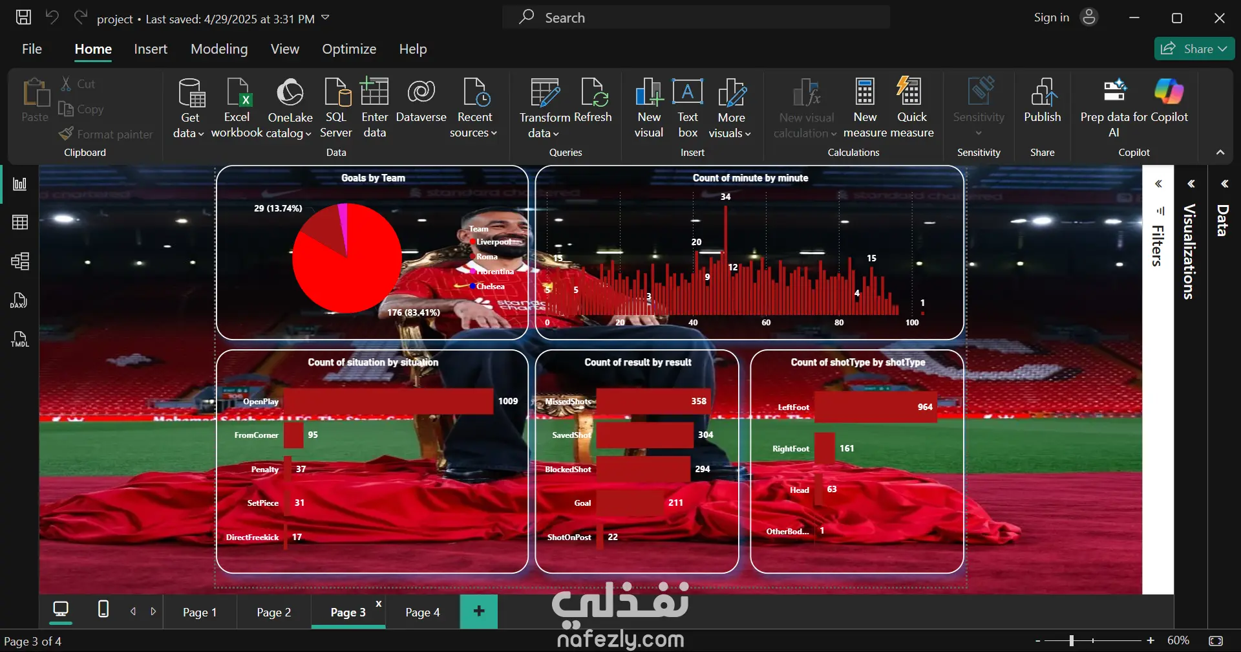Viewport: 1241px width, 652px height.
Task: Expand the Filters pane
Action: [x=1158, y=184]
